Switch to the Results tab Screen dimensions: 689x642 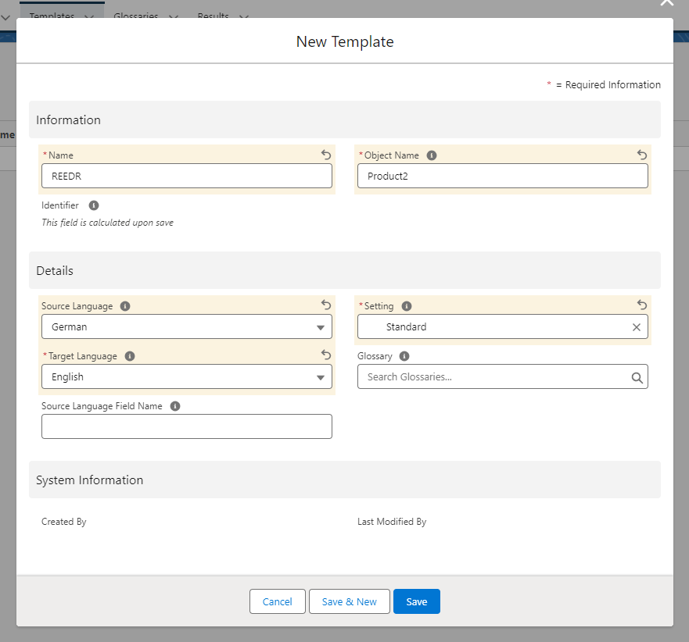click(x=214, y=16)
